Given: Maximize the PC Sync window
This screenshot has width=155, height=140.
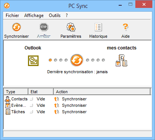Looking at the screenshot, I should pyautogui.click(x=130, y=5).
